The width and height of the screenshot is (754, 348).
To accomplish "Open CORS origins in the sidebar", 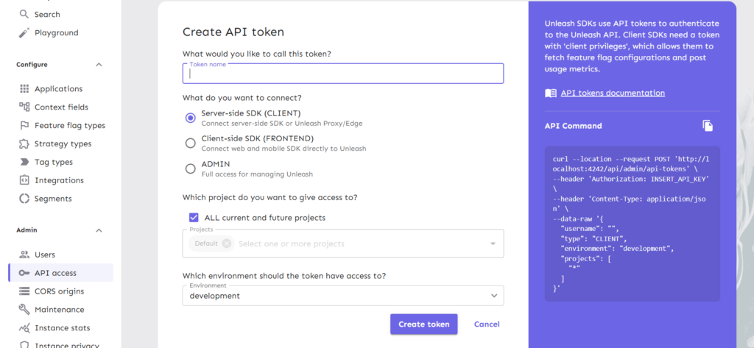I will point(59,291).
